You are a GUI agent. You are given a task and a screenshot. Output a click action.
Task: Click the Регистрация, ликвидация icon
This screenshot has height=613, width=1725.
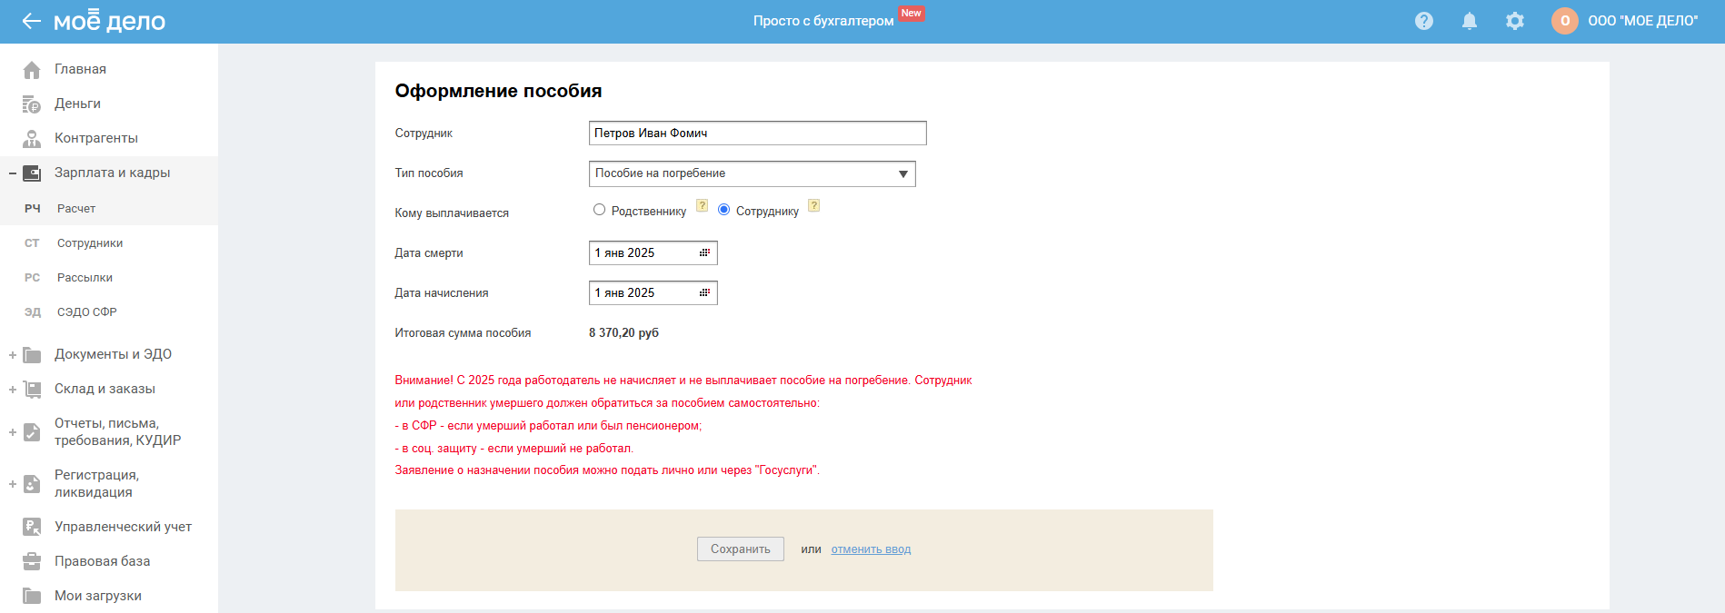point(32,484)
